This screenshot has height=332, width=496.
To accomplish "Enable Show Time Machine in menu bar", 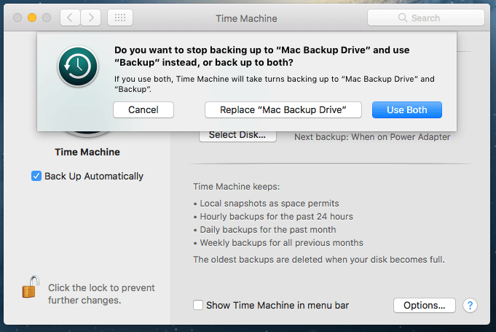I will tap(198, 305).
